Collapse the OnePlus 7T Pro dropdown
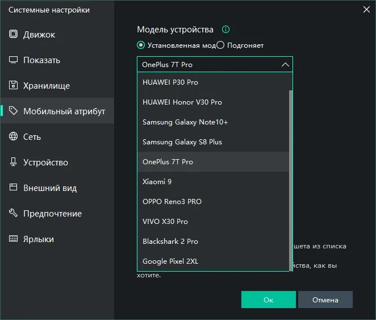The height and width of the screenshot is (320, 376). point(285,65)
